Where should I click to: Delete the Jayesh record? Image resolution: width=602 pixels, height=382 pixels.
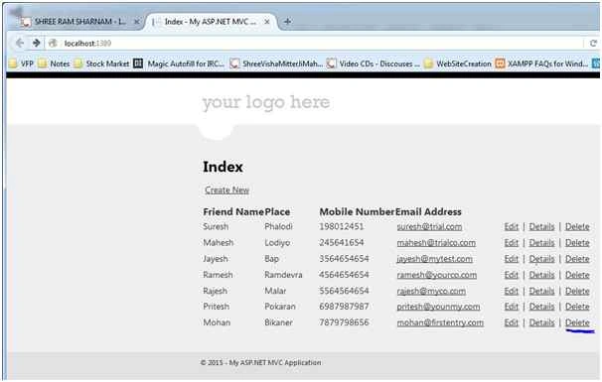click(x=577, y=259)
